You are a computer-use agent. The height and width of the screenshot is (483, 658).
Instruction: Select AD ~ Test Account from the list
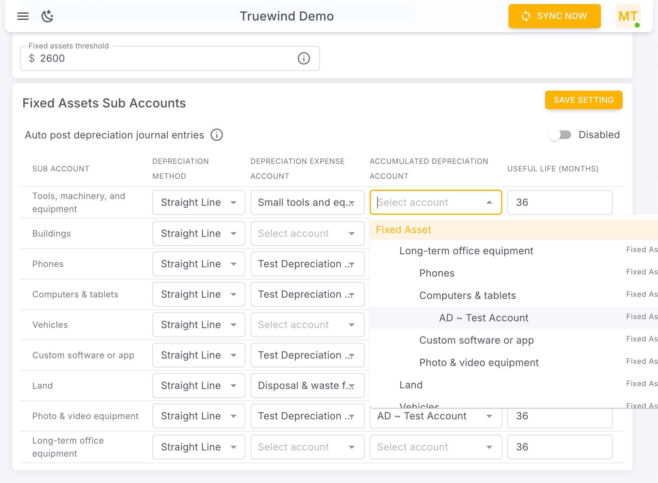[x=483, y=318]
